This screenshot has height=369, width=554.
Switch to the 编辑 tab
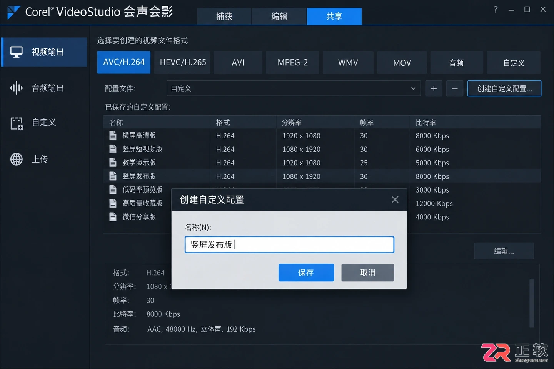coord(279,16)
